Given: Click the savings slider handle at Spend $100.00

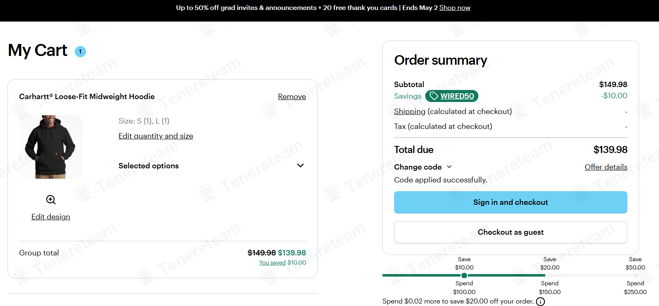Looking at the screenshot, I should click(x=464, y=275).
